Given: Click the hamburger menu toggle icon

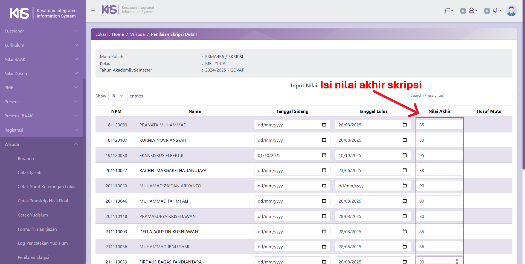Looking at the screenshot, I should tap(93, 10).
